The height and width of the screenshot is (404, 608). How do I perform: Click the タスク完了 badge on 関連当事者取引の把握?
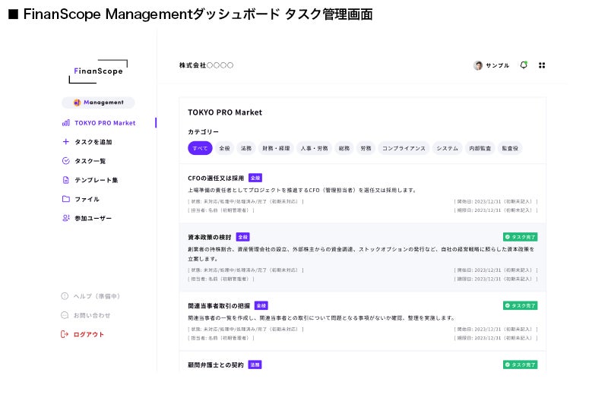click(521, 305)
